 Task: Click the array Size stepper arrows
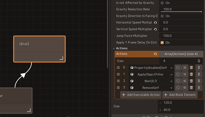[x=199, y=61]
